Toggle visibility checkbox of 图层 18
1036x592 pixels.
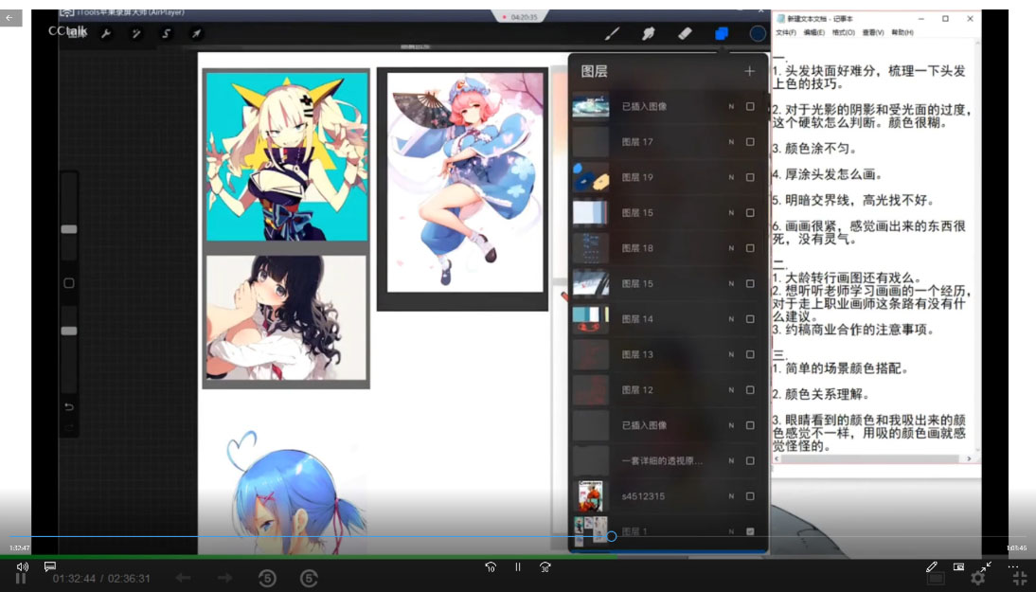750,248
